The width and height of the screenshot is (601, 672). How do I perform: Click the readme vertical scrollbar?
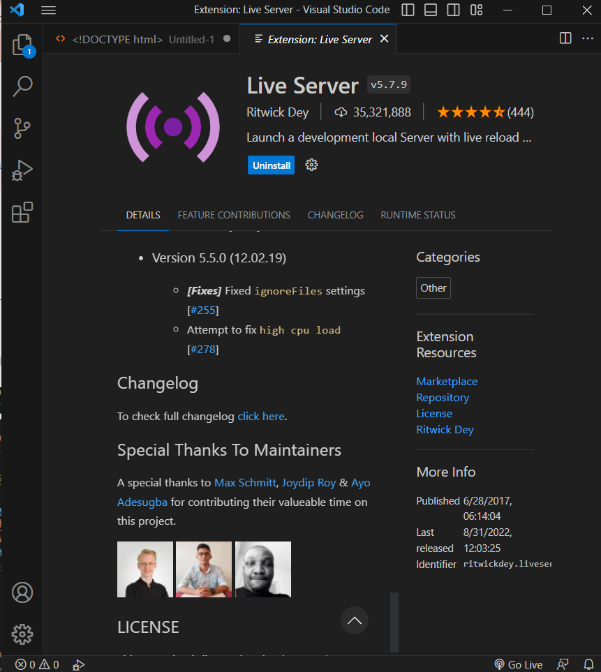pyautogui.click(x=394, y=622)
